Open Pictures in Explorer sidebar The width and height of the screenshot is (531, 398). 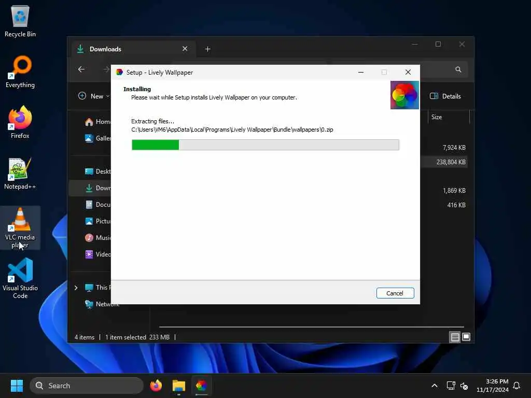pyautogui.click(x=97, y=221)
